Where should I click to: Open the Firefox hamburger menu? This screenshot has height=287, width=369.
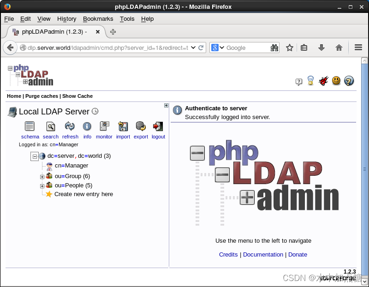pos(358,48)
